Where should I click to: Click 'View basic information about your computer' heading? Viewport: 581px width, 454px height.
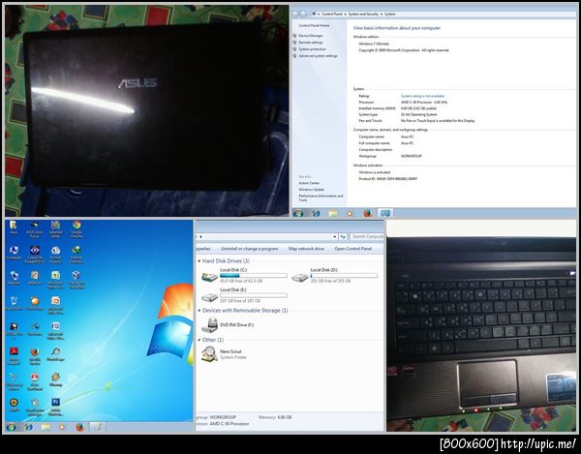pos(396,28)
